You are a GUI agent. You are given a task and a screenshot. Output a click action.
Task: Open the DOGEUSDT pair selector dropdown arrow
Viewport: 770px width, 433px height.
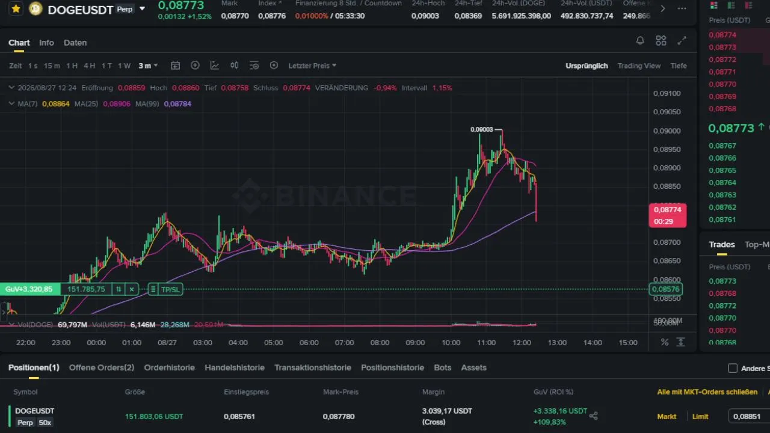142,9
